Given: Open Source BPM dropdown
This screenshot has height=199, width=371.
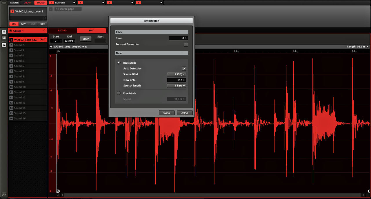Looking at the screenshot, I should click(x=177, y=74).
